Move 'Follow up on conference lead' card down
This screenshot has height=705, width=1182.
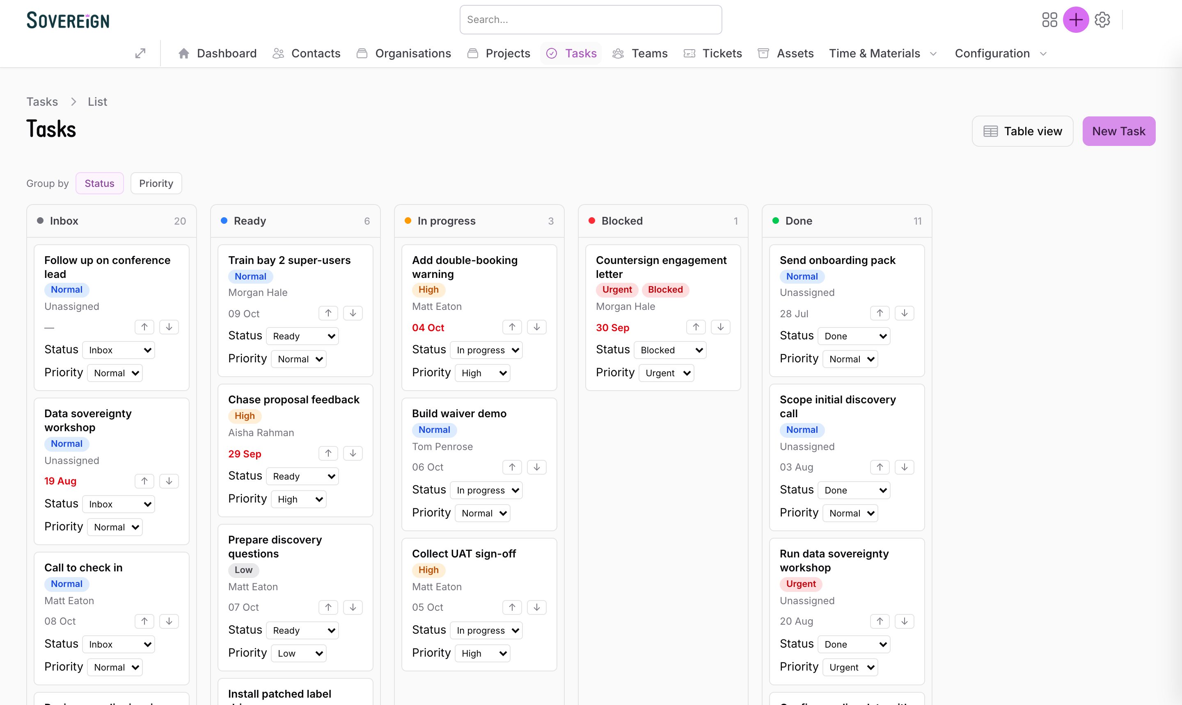tap(169, 327)
